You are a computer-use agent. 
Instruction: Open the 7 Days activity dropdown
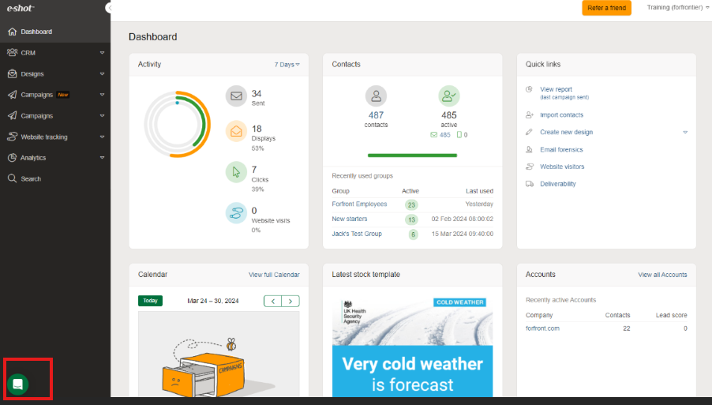pos(287,64)
